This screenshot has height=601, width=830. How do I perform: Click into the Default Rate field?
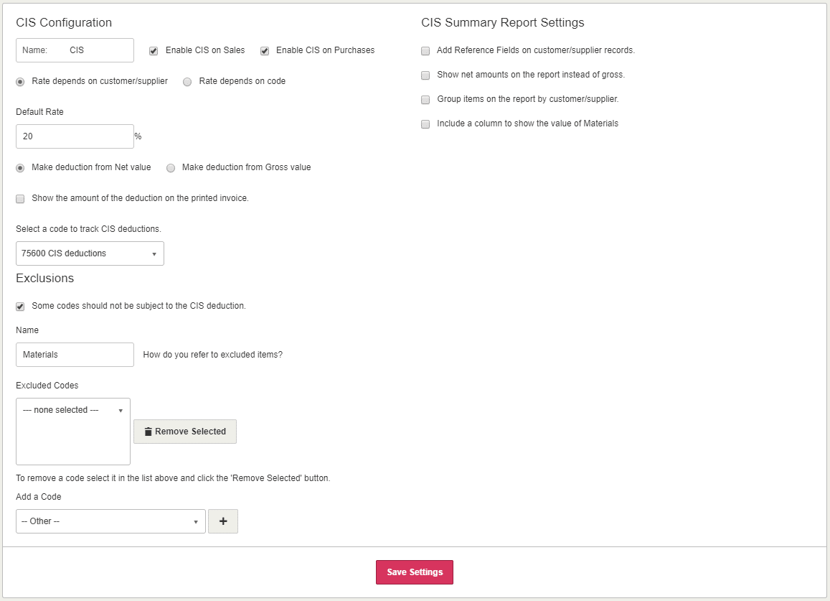tap(75, 136)
